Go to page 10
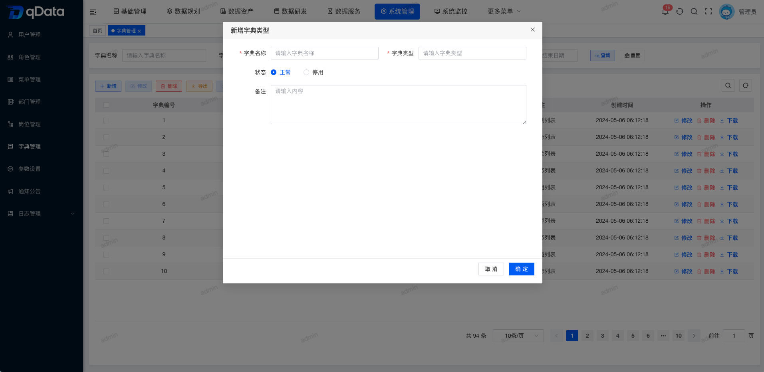This screenshot has width=764, height=372. point(679,336)
